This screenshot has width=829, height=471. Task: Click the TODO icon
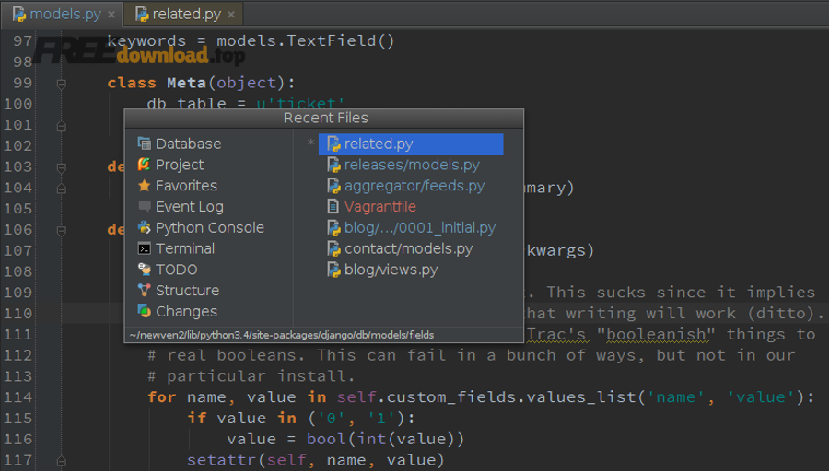pos(144,270)
